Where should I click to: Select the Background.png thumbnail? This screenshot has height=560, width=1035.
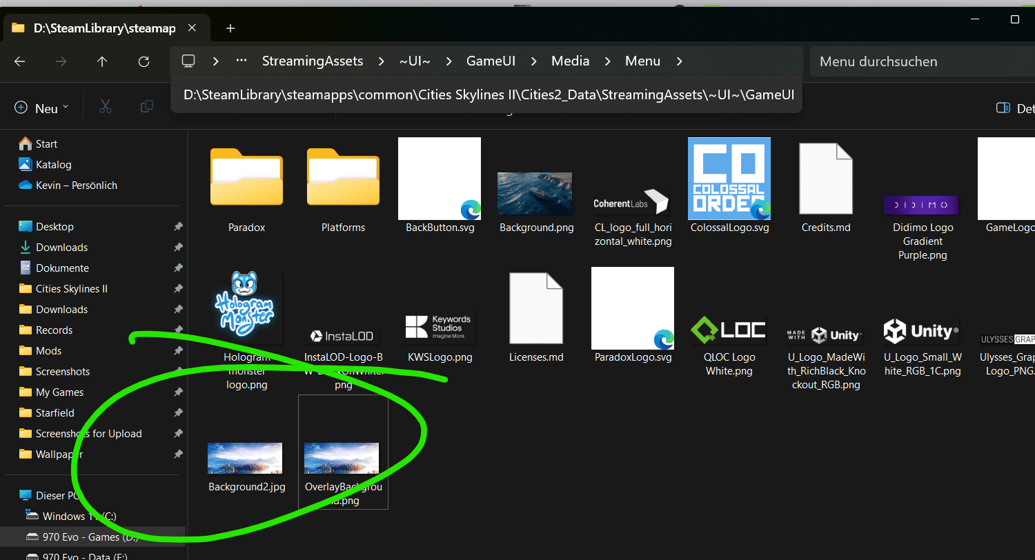click(x=535, y=193)
